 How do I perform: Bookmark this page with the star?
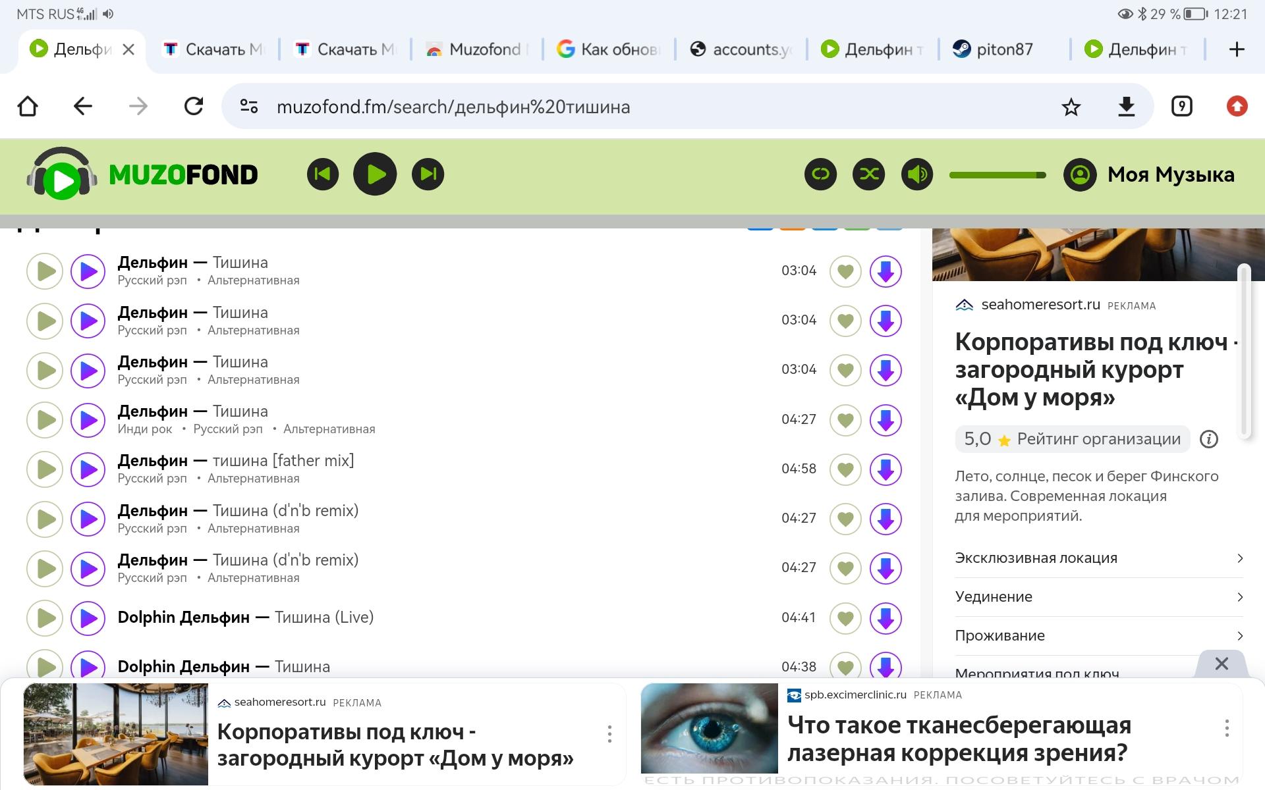pyautogui.click(x=1071, y=107)
